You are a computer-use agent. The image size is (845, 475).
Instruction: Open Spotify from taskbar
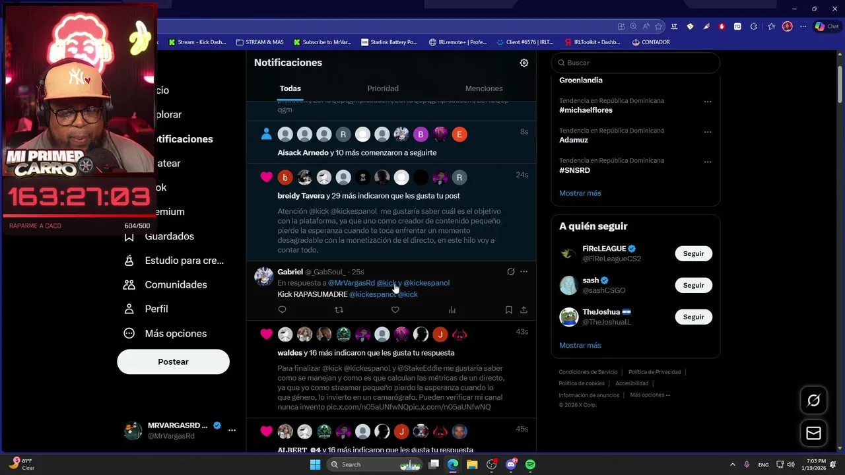click(x=530, y=464)
